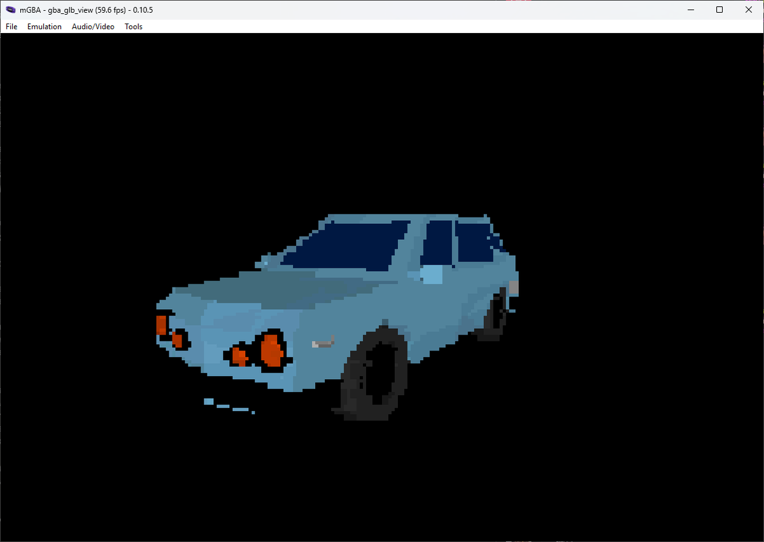Click the mGBA window title text

(87, 10)
